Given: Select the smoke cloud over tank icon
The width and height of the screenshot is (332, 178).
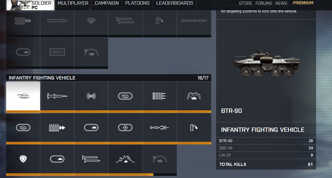Looking at the screenshot, I should click(x=194, y=96).
